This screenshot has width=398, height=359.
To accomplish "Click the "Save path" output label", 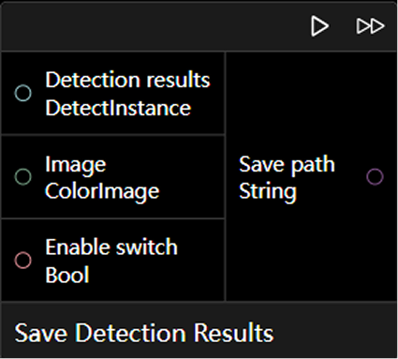I will click(x=287, y=165).
